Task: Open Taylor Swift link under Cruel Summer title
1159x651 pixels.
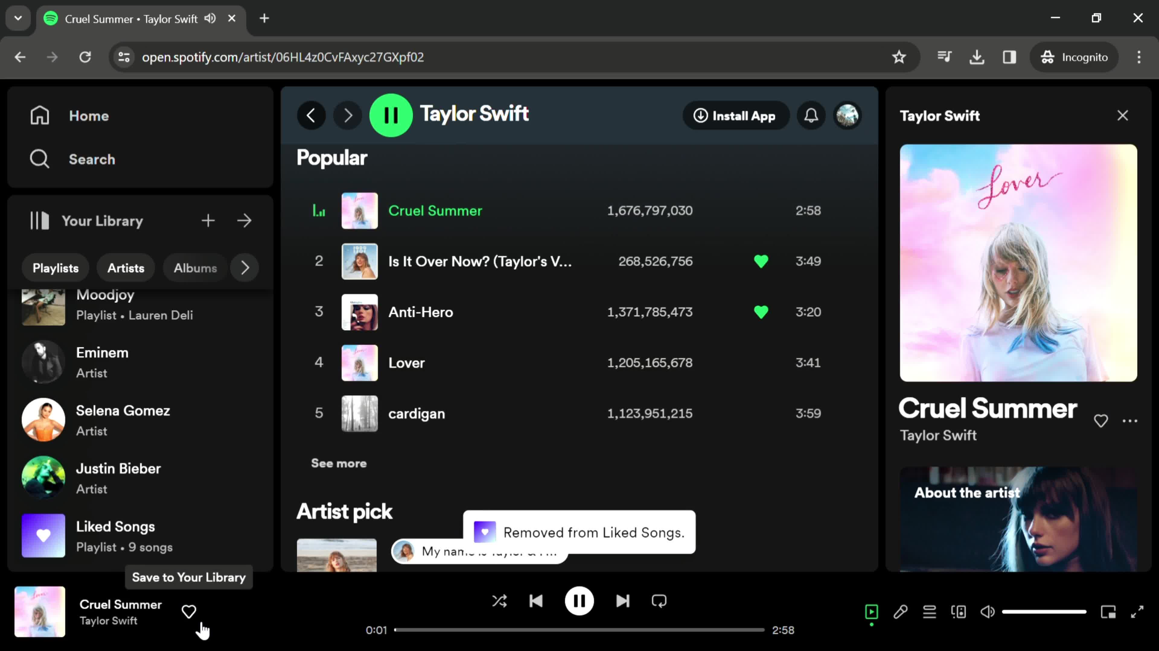Action: (938, 435)
